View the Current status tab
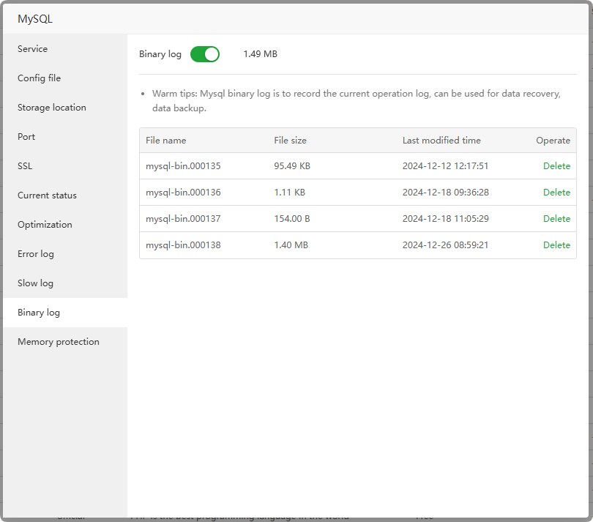 pyautogui.click(x=47, y=195)
